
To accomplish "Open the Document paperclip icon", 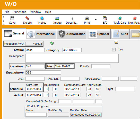I will pyautogui.click(x=72, y=19).
